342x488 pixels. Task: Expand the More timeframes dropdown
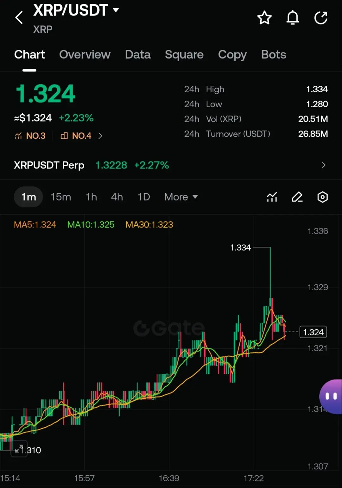[x=181, y=197]
